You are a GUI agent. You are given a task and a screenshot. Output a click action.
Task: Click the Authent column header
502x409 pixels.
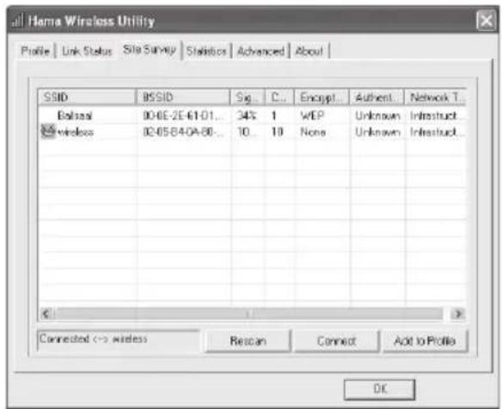376,97
